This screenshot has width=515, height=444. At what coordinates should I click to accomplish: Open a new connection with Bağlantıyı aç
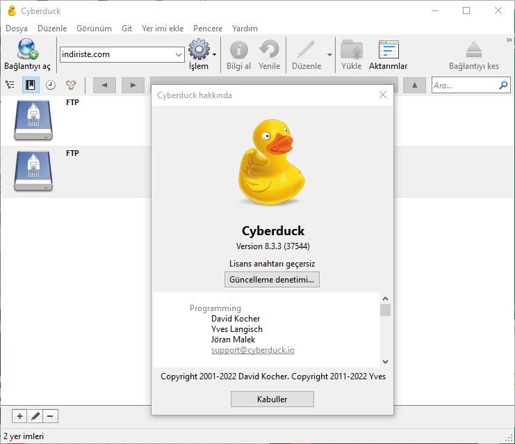pyautogui.click(x=28, y=54)
